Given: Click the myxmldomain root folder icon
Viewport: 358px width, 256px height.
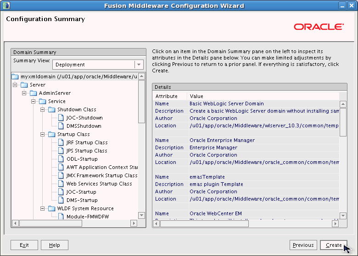Looking at the screenshot, I should tap(15, 76).
